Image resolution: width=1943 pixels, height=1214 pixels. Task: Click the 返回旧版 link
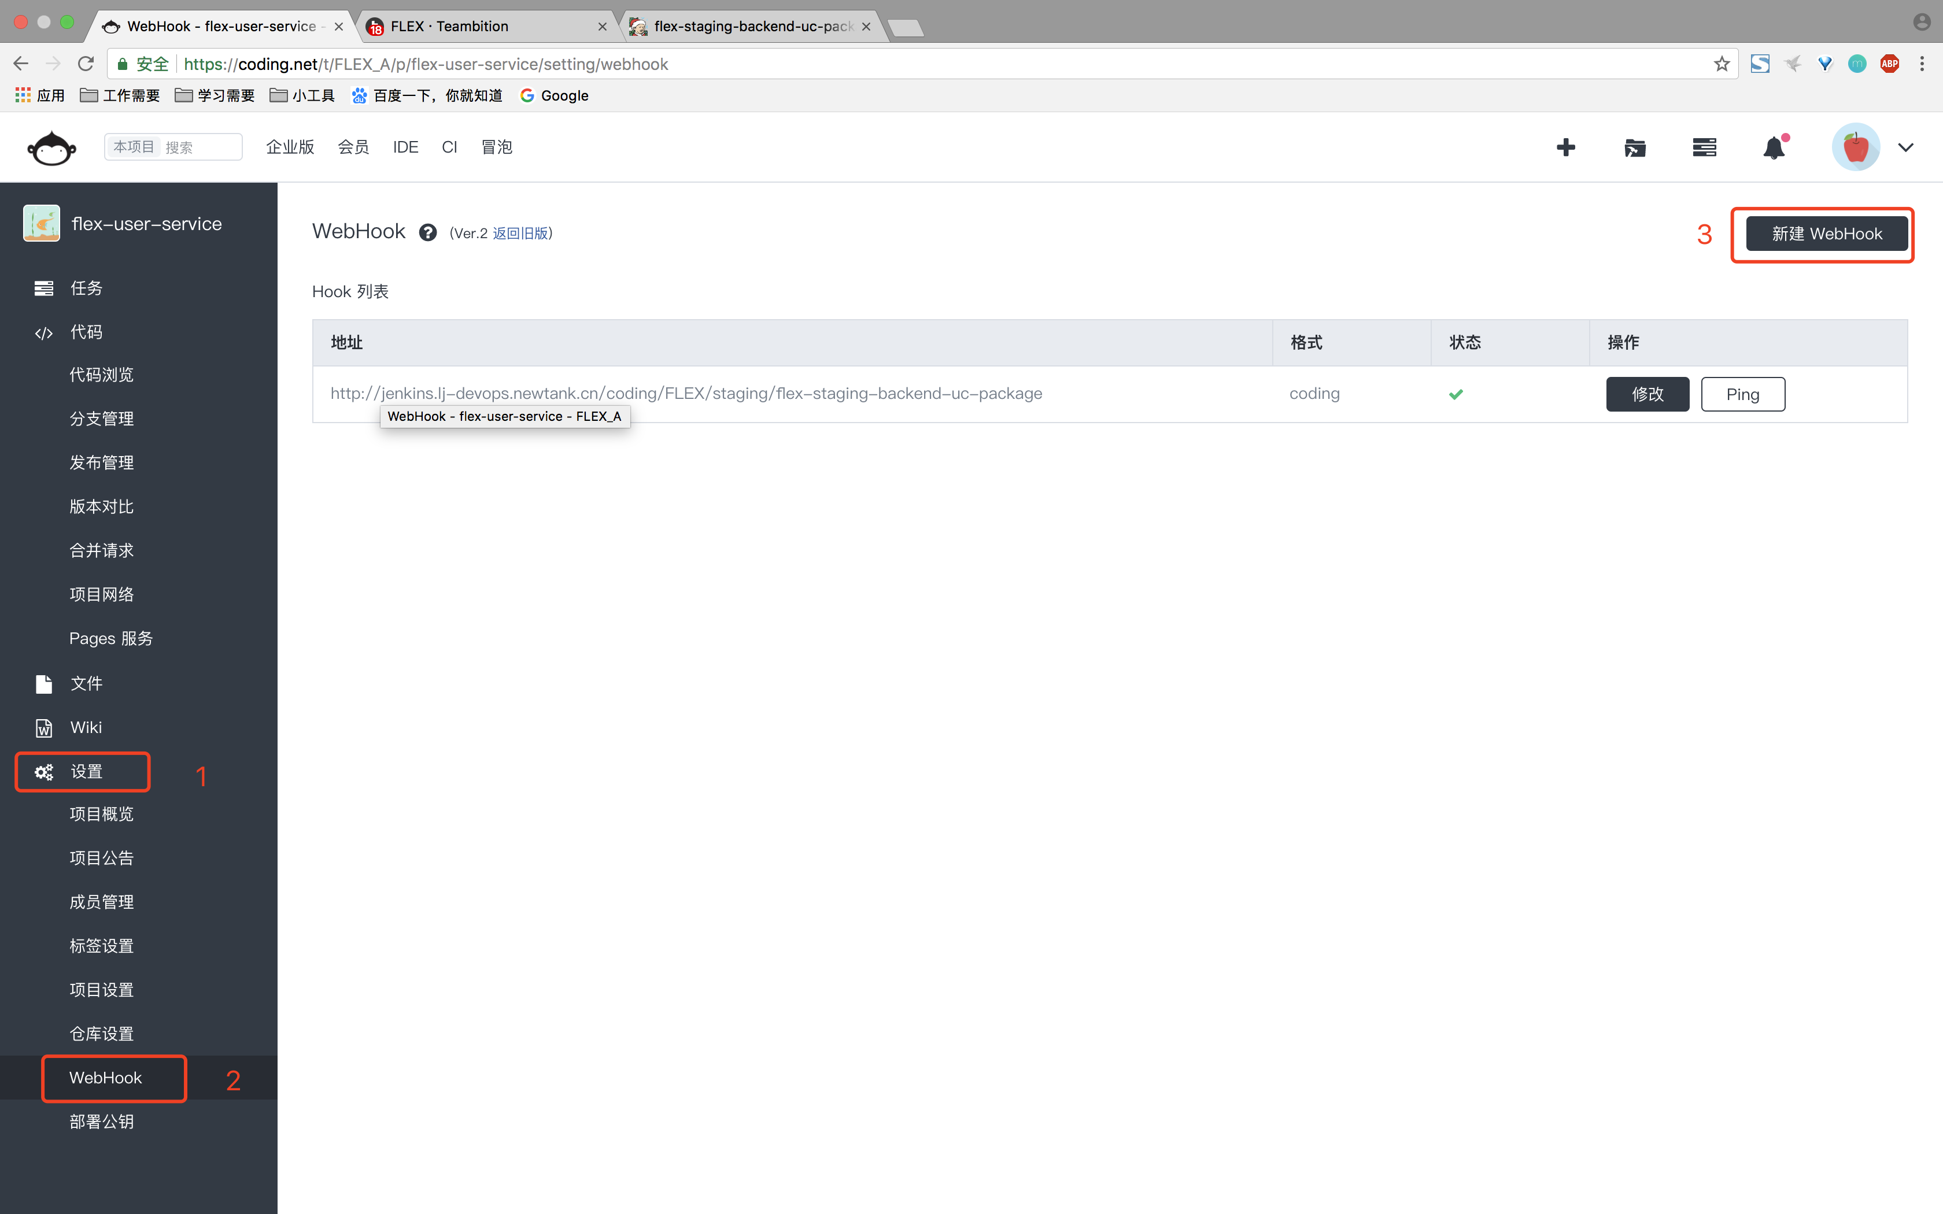coord(520,233)
